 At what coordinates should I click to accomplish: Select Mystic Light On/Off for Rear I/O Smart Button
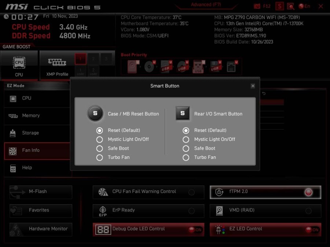(x=186, y=139)
